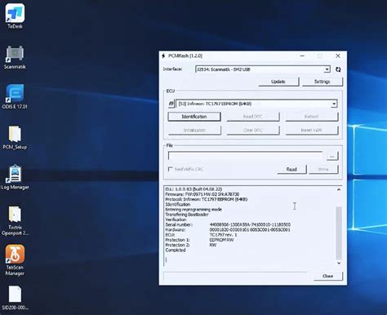Open the Tactrix Openport 2 folder
Screen dimensions: 387x315
pyautogui.click(x=15, y=220)
